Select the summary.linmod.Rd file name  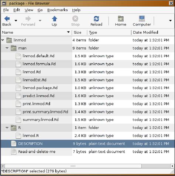click(x=41, y=120)
